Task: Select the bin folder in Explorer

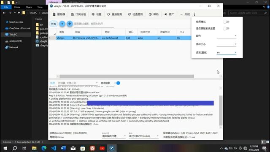Action: coord(40,24)
